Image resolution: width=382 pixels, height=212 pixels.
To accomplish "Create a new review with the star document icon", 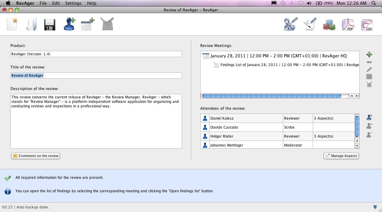I will pos(12,24).
